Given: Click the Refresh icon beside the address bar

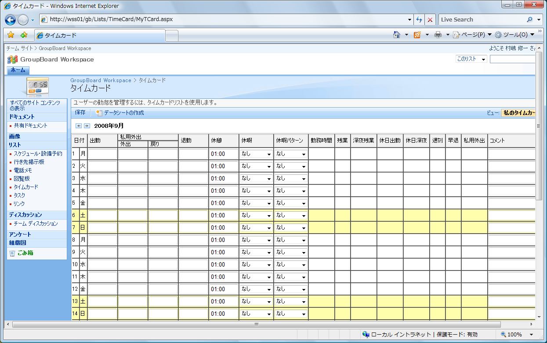Looking at the screenshot, I should pyautogui.click(x=419, y=20).
